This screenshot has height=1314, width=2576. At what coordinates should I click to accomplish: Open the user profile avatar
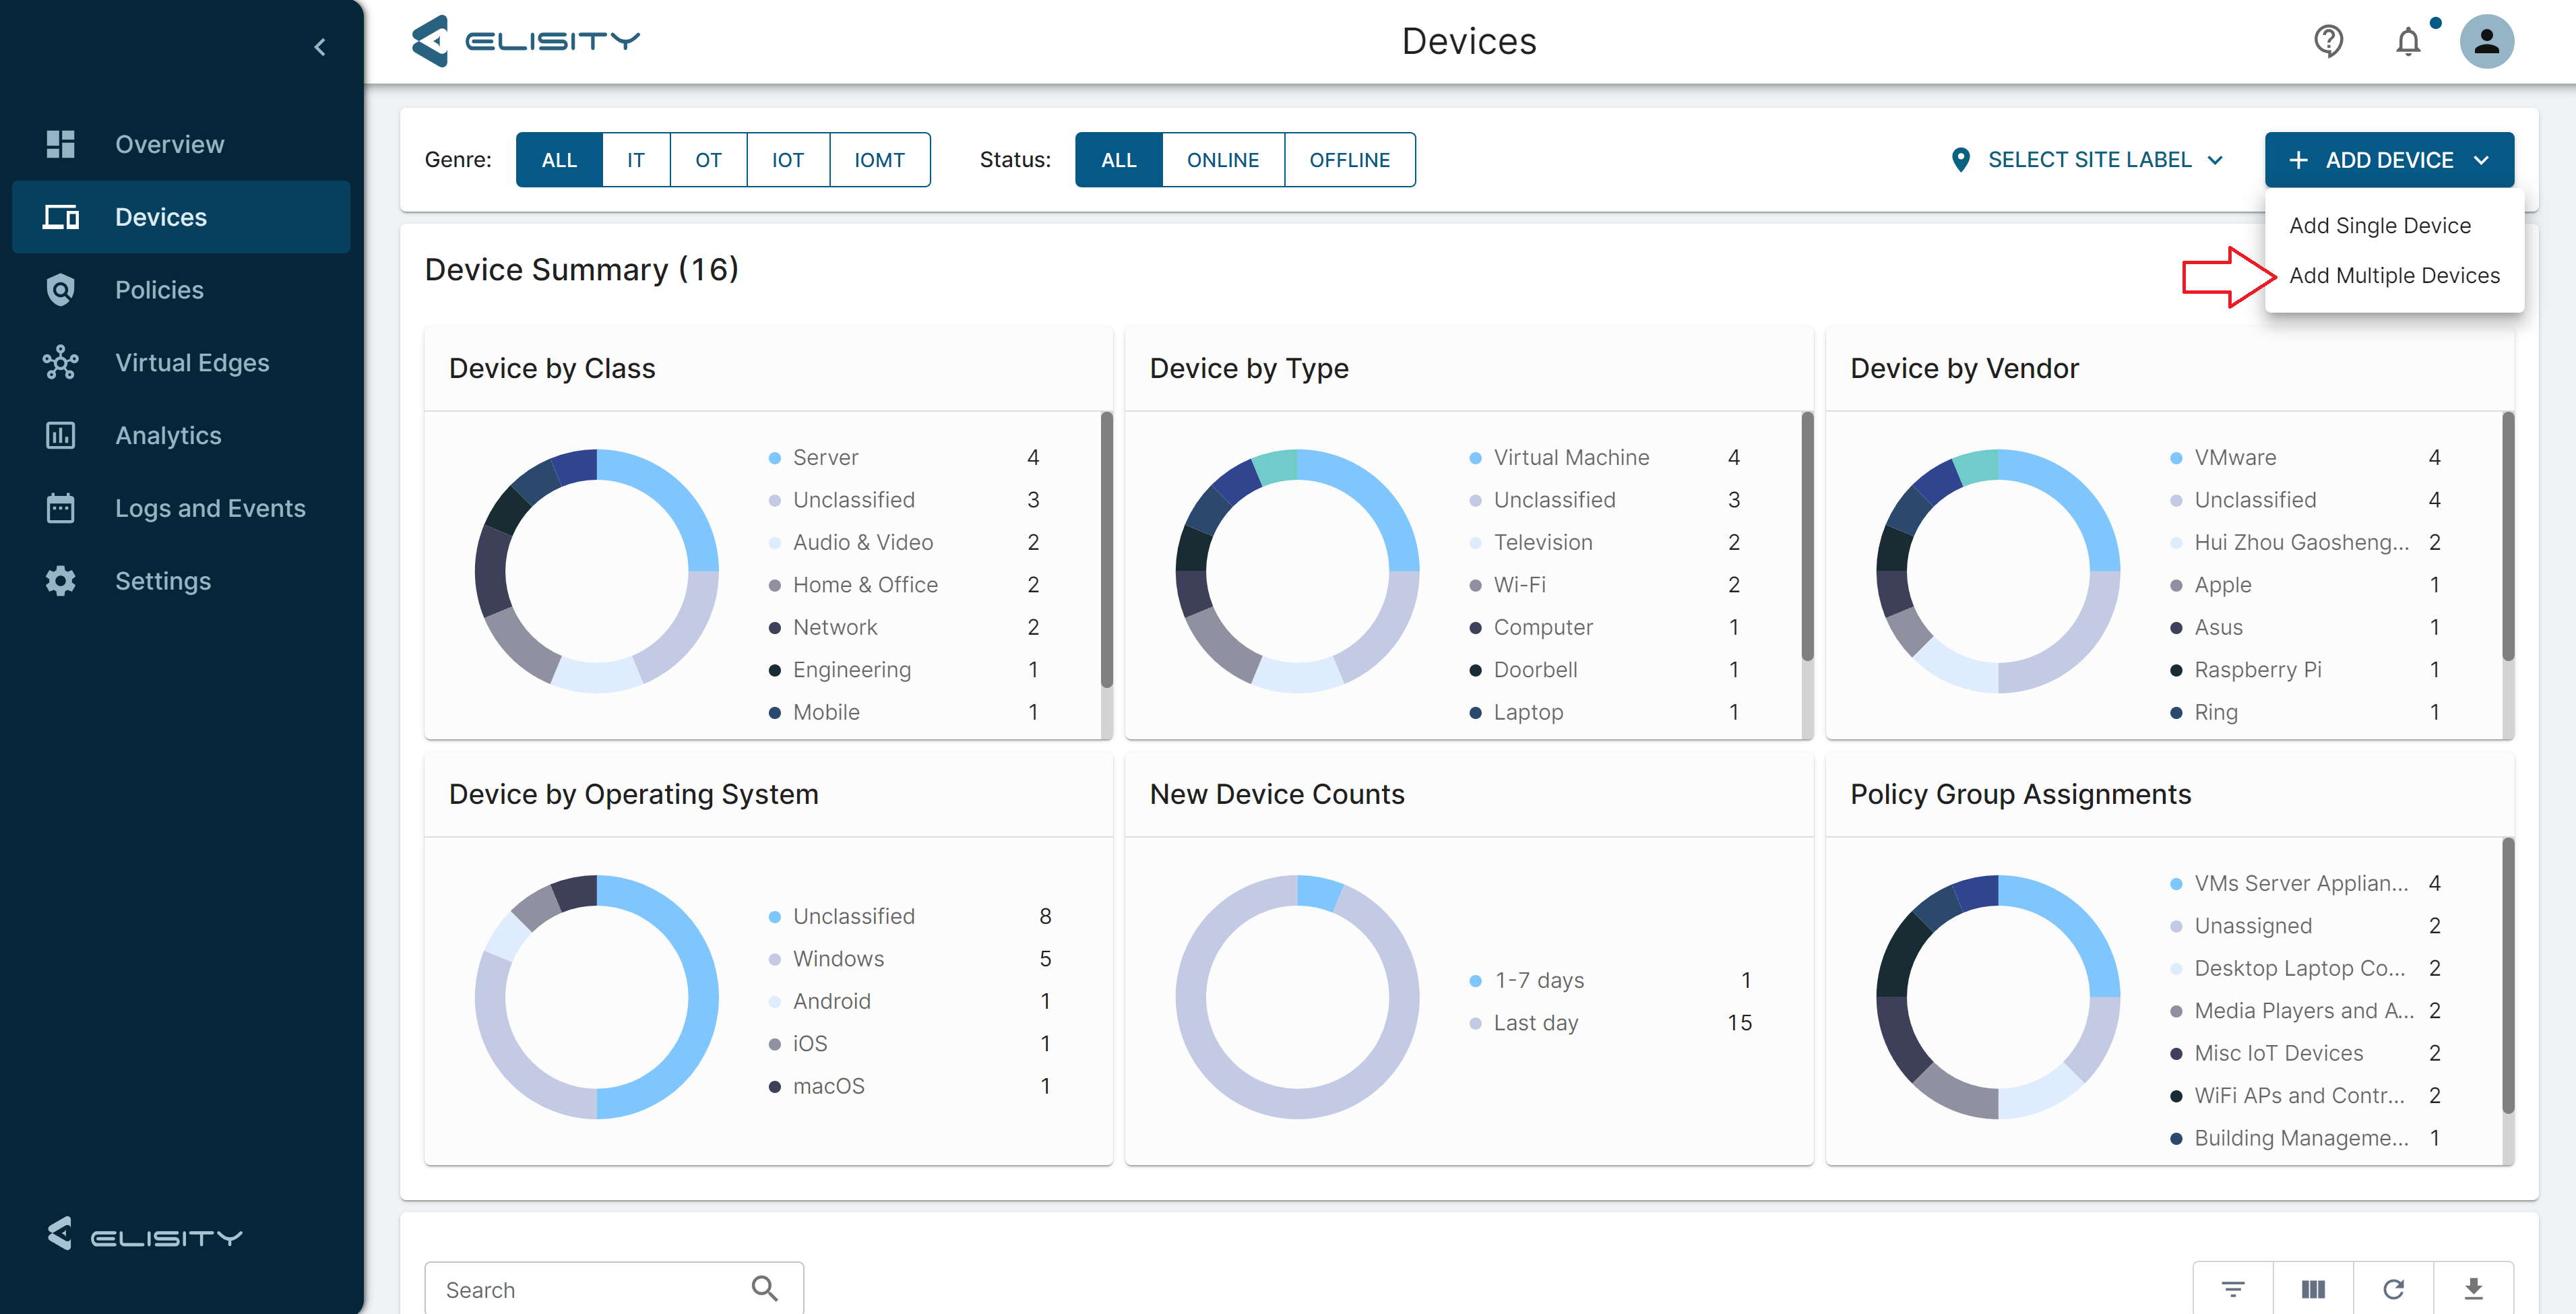[2486, 41]
